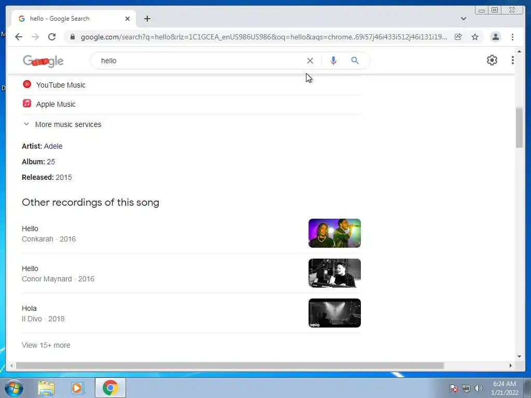Open Google quick settings gear
The width and height of the screenshot is (531, 398).
click(x=492, y=60)
